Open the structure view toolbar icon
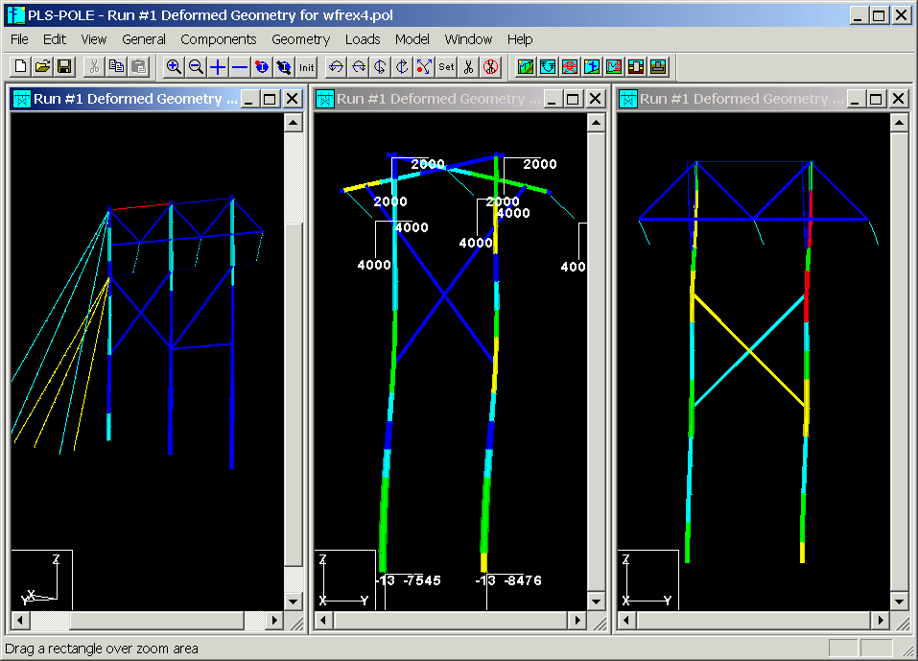 [x=591, y=67]
